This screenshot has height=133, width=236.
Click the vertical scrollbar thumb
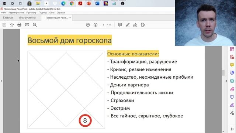(x=223, y=73)
